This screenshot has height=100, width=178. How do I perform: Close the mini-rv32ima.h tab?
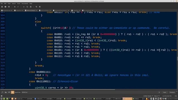[x=36, y=11]
